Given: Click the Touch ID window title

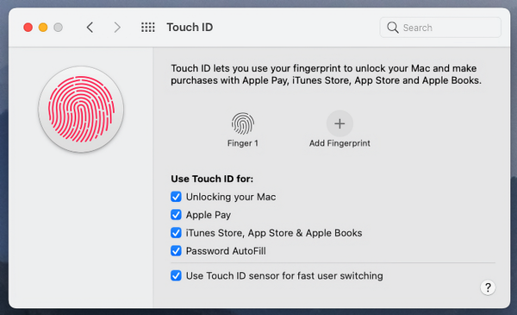Looking at the screenshot, I should 190,27.
